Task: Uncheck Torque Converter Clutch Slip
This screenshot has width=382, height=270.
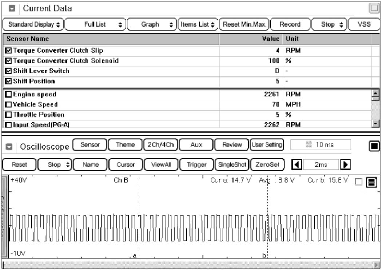Action: coord(9,51)
